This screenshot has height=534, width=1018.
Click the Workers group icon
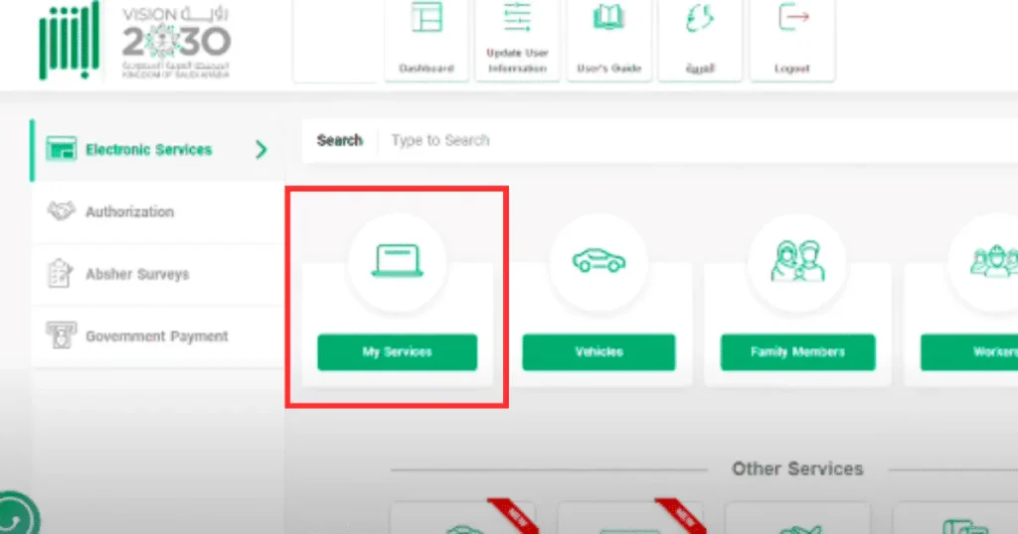click(x=994, y=261)
